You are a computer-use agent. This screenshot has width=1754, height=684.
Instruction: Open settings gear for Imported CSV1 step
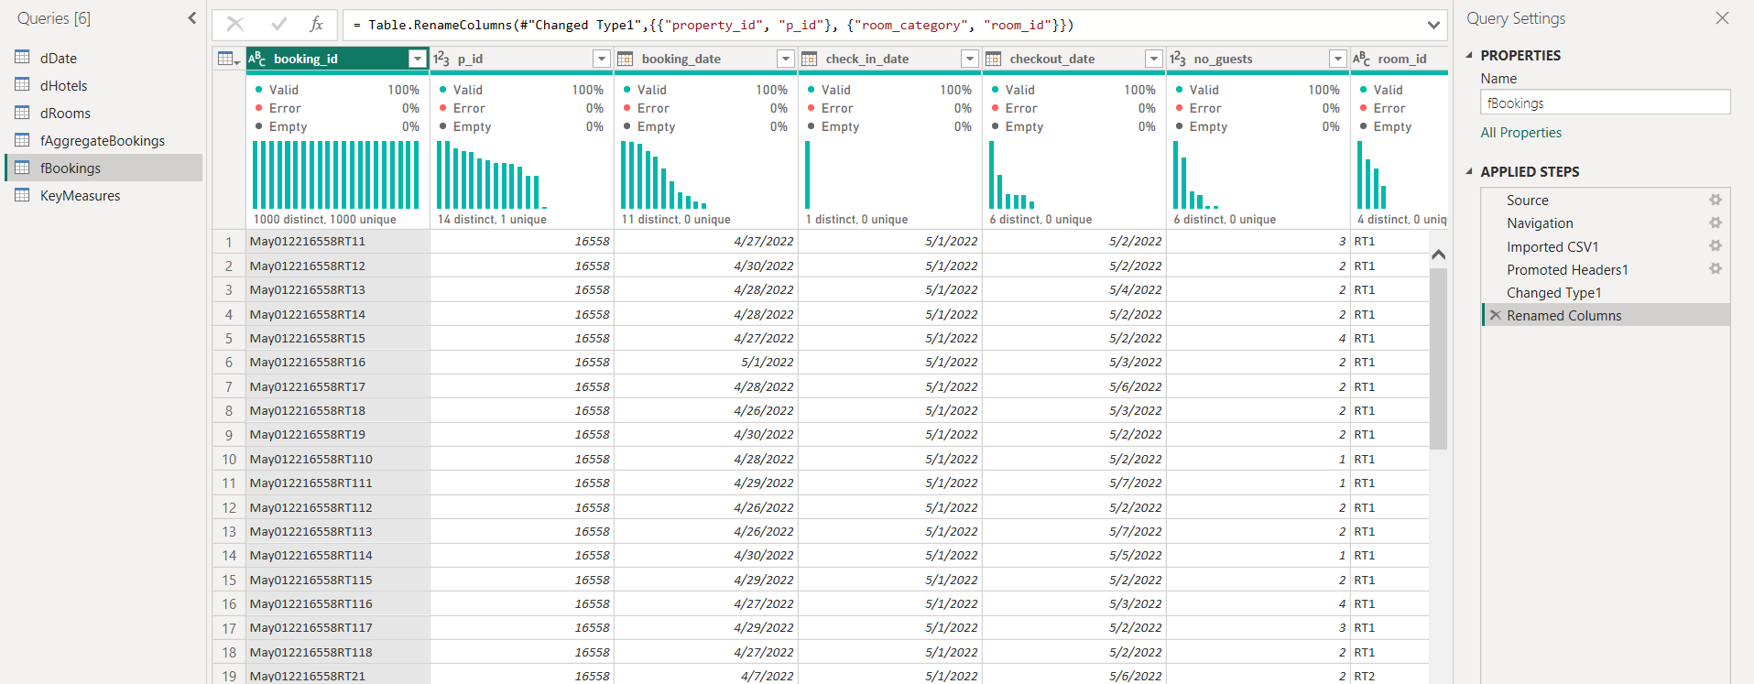pyautogui.click(x=1716, y=245)
